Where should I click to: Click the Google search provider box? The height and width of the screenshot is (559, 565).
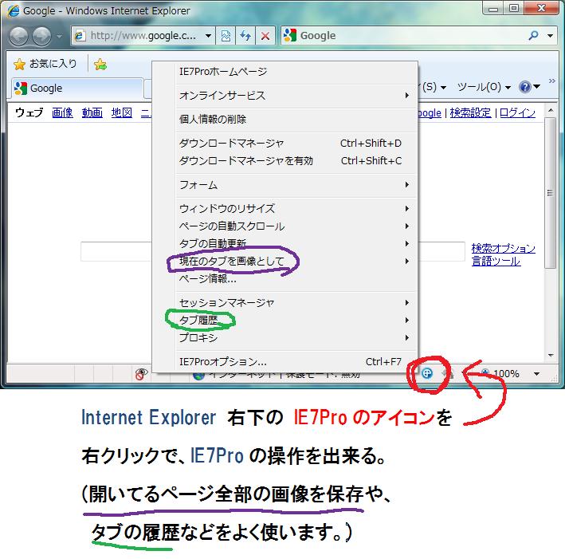[403, 36]
